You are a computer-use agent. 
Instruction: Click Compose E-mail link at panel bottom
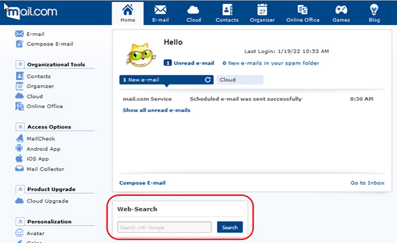pos(142,183)
